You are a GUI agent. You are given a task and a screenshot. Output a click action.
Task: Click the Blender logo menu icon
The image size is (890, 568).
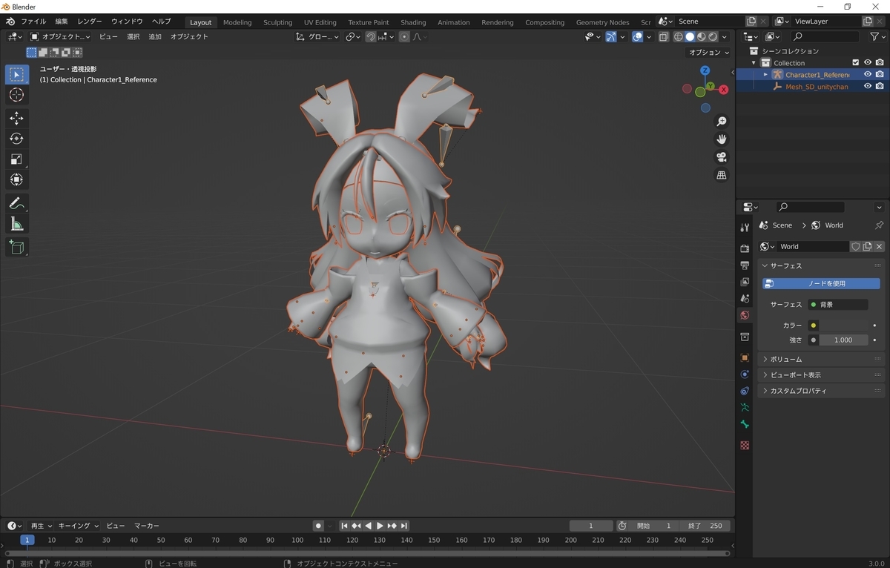[10, 22]
